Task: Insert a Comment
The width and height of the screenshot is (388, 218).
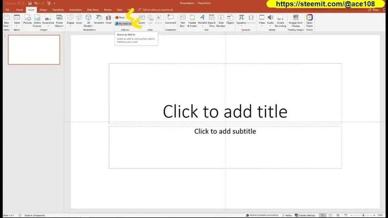Action: coord(170,19)
